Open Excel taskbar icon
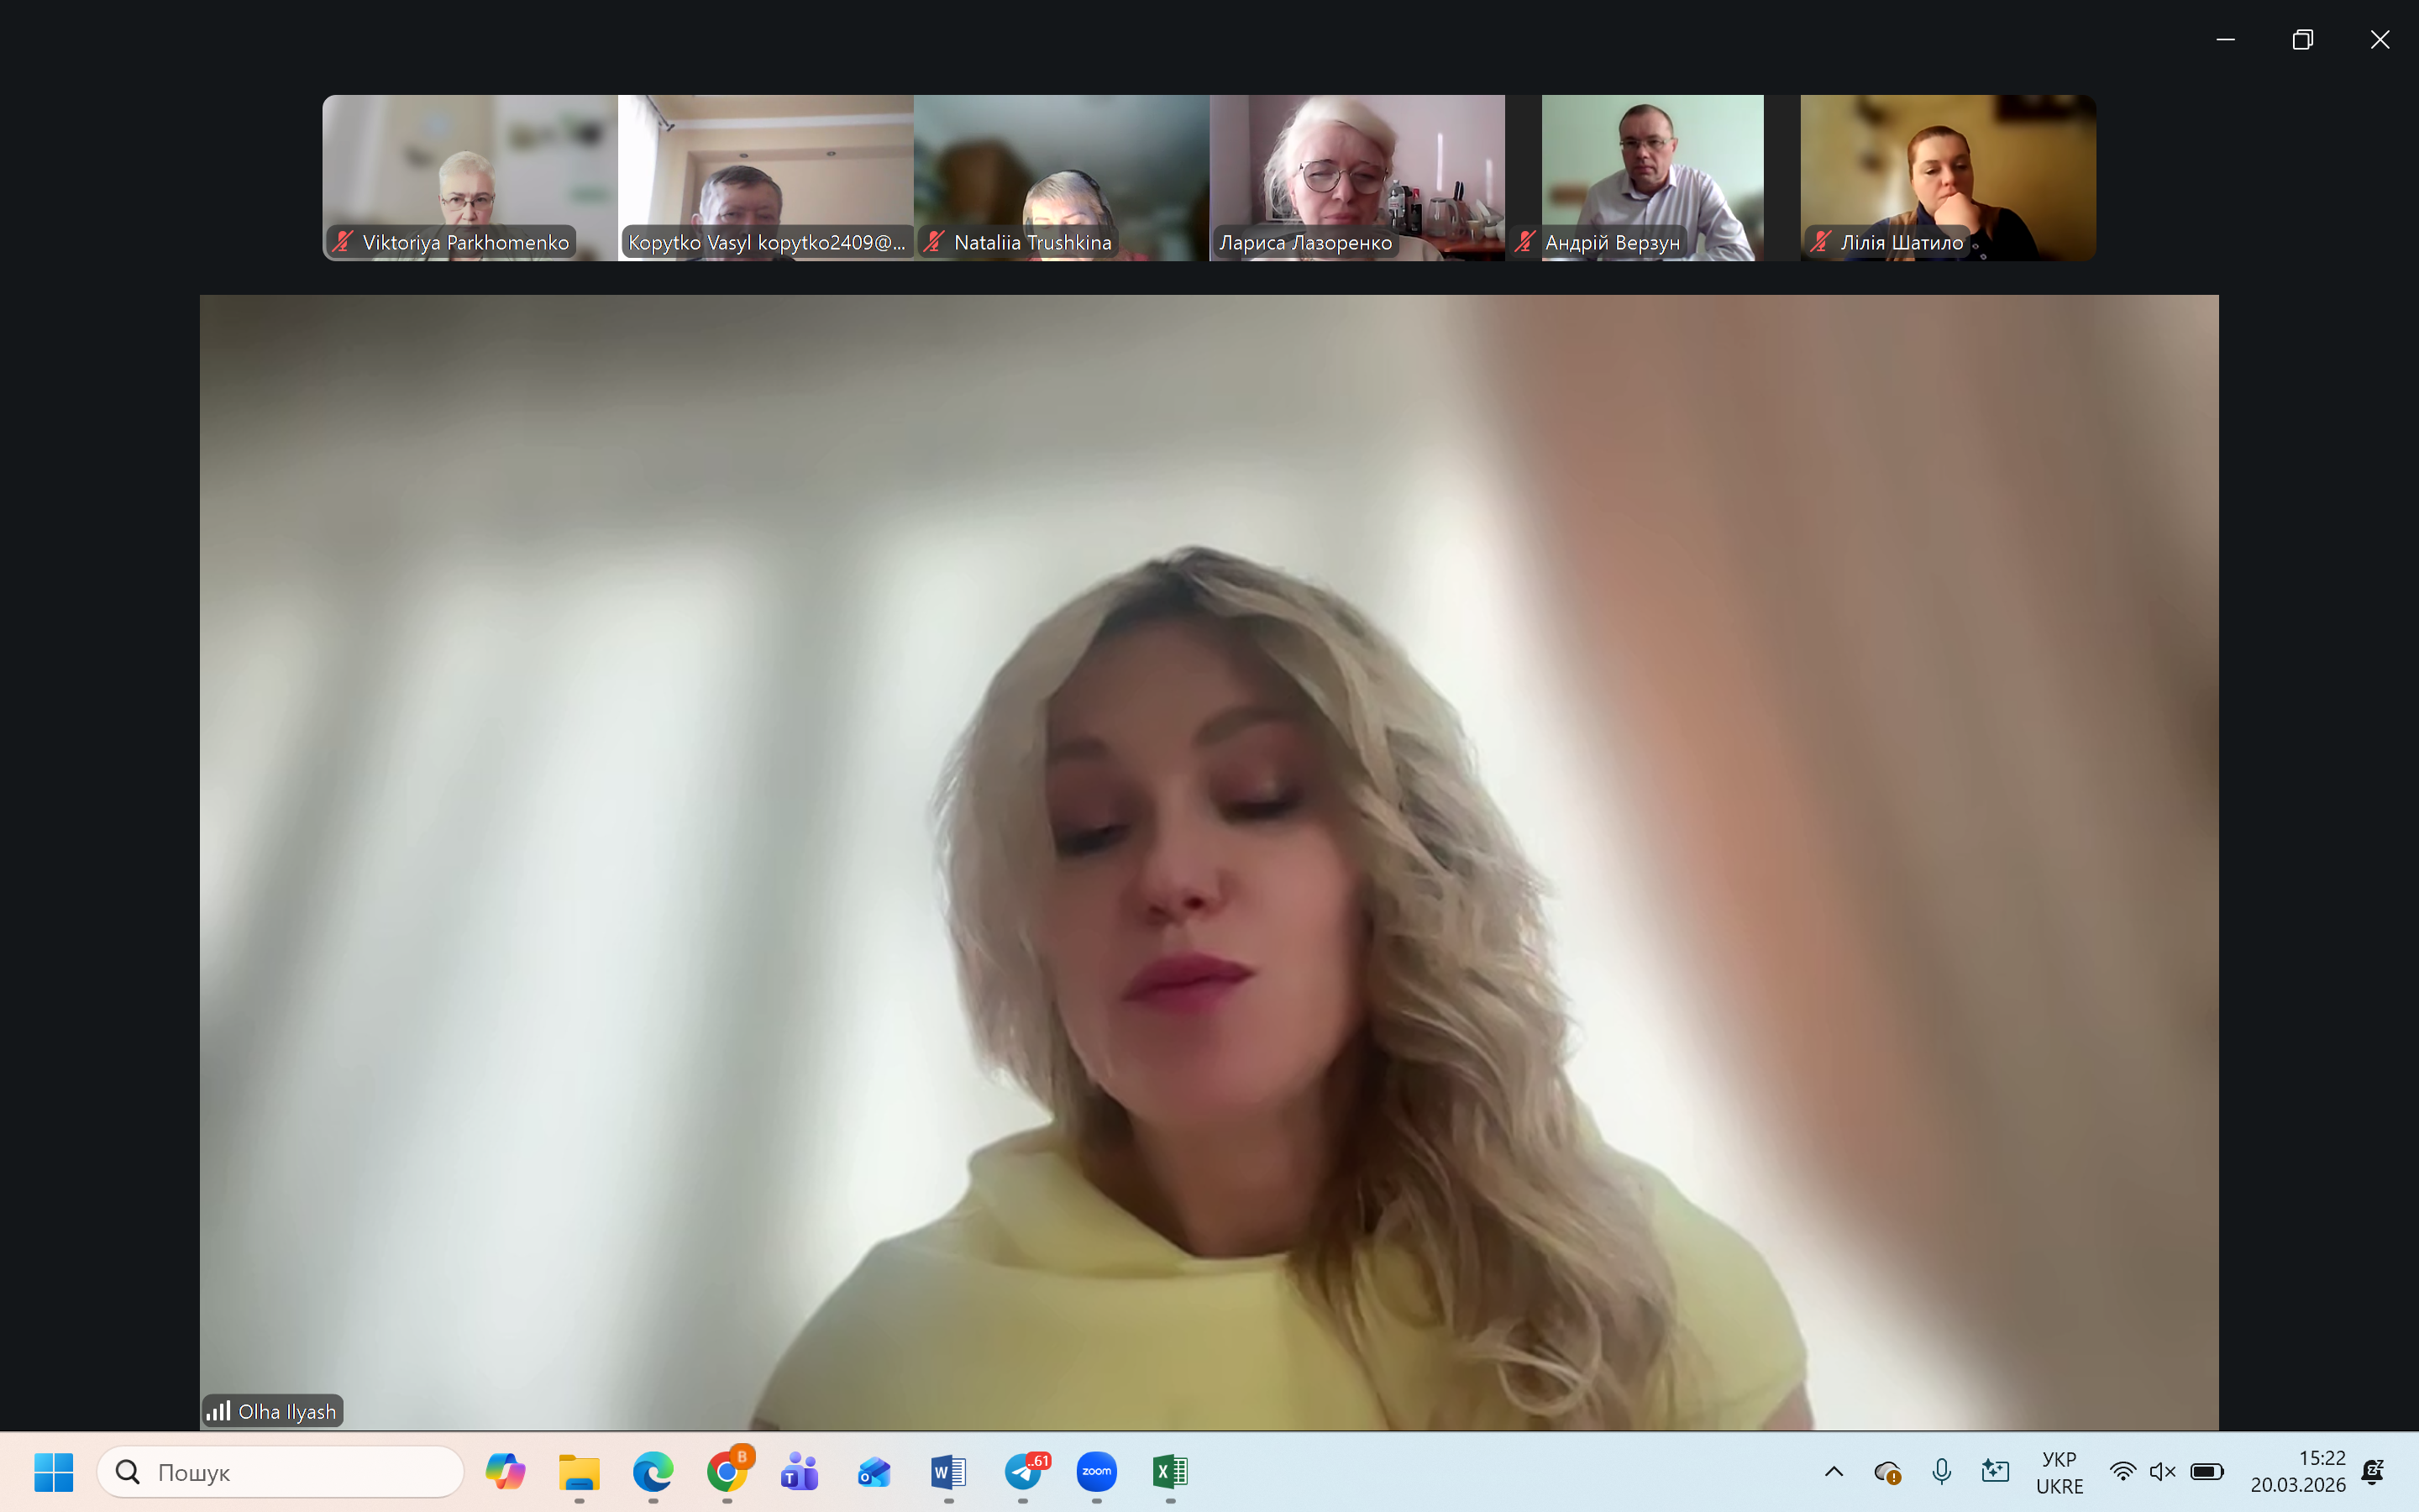The image size is (2419, 1512). coord(1169,1471)
